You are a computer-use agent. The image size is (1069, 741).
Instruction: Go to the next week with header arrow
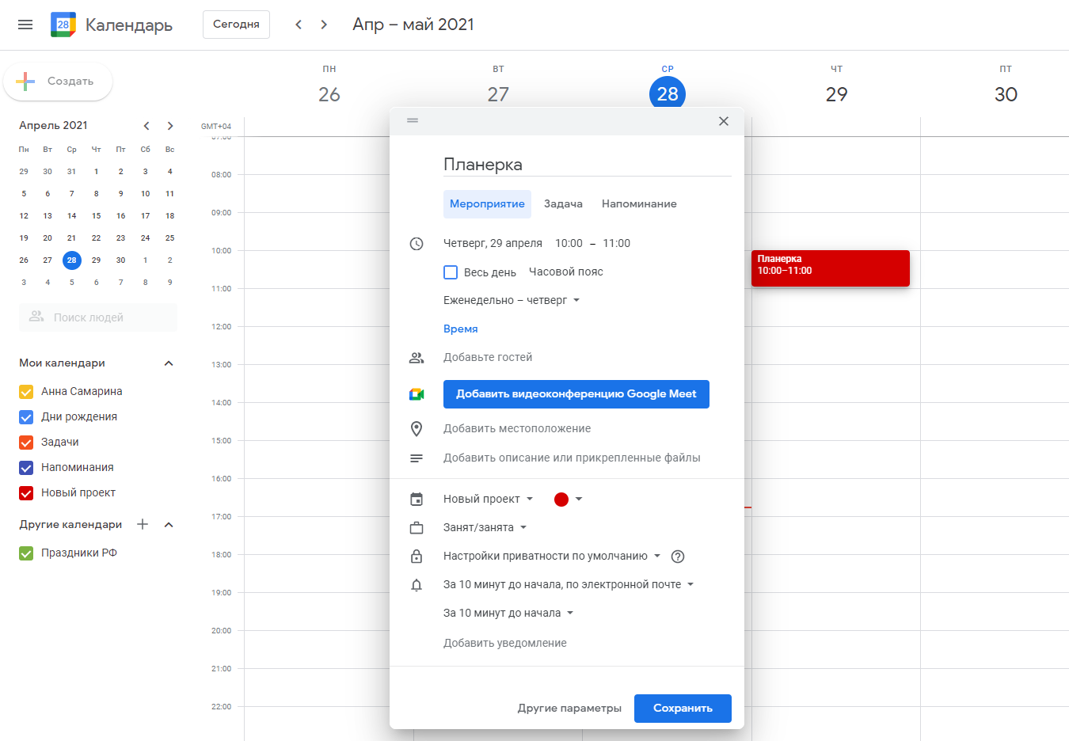324,25
